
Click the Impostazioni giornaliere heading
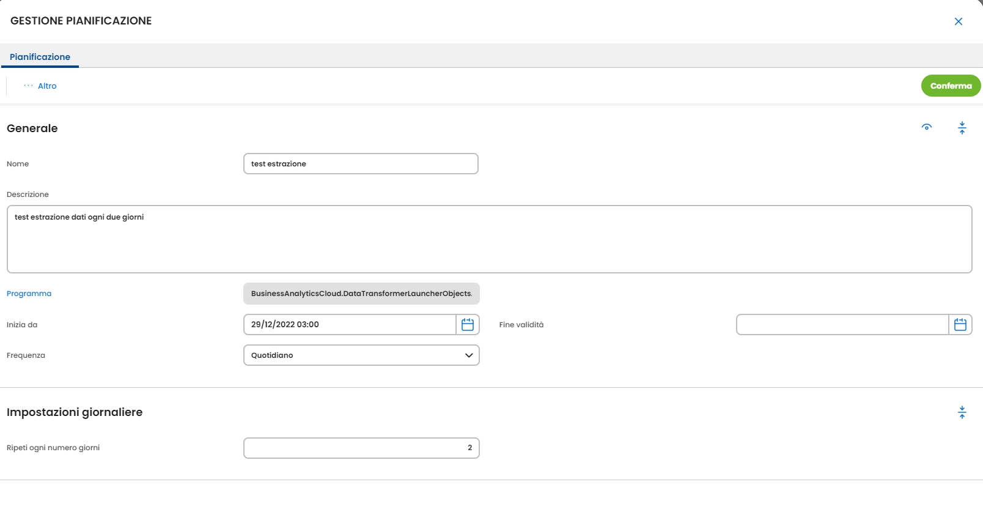click(75, 412)
